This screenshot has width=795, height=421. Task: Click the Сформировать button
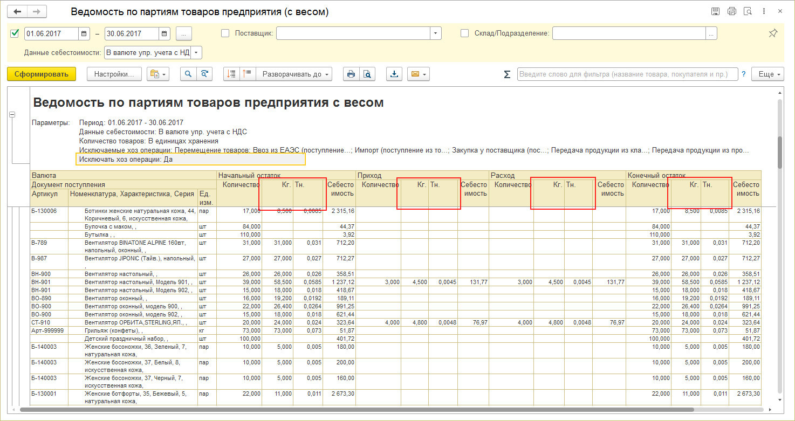click(42, 74)
